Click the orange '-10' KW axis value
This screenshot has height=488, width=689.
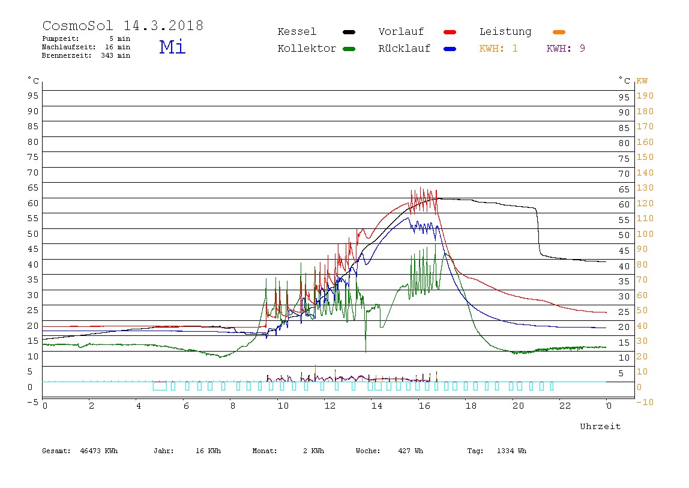(x=645, y=402)
